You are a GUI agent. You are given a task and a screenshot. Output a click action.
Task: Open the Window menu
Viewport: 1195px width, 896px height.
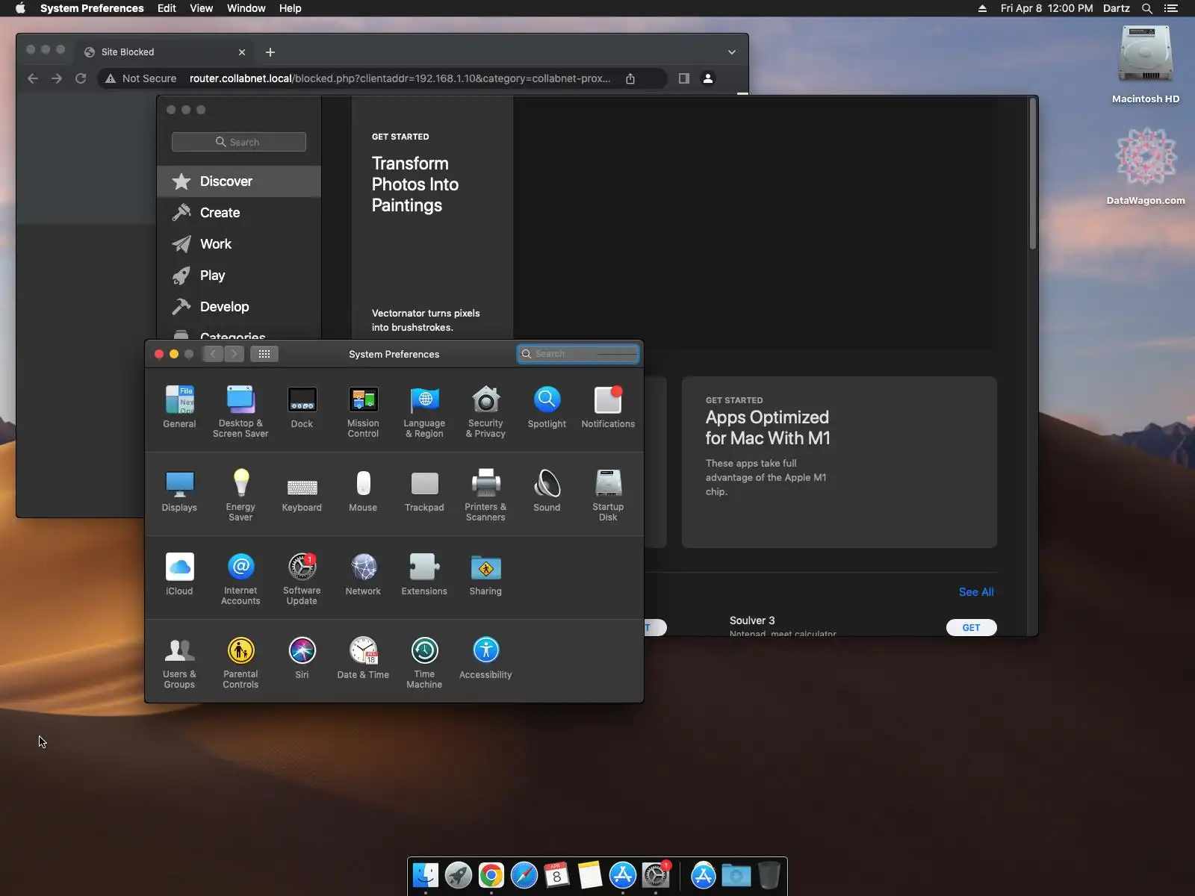246,8
